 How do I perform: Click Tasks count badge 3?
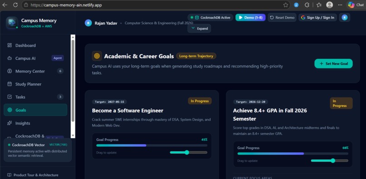tap(60, 97)
